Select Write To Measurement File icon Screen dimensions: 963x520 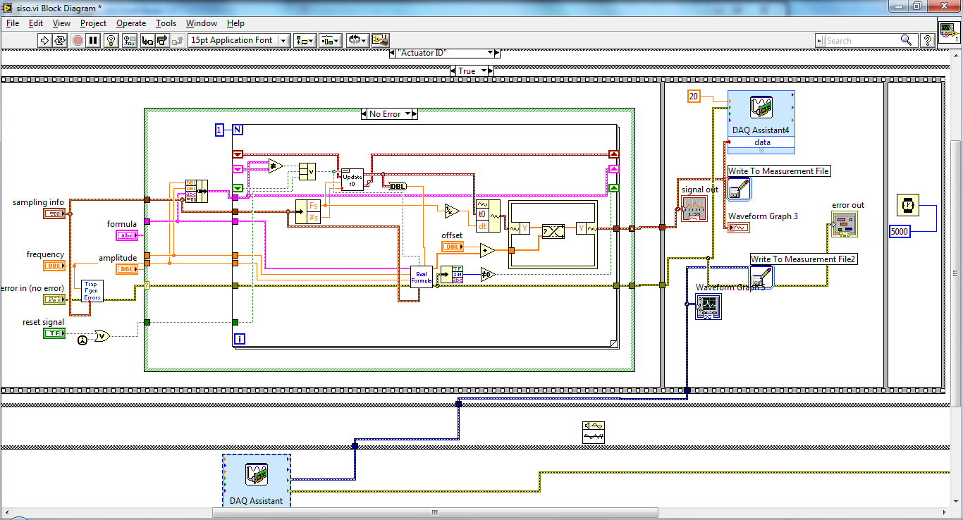(x=740, y=188)
